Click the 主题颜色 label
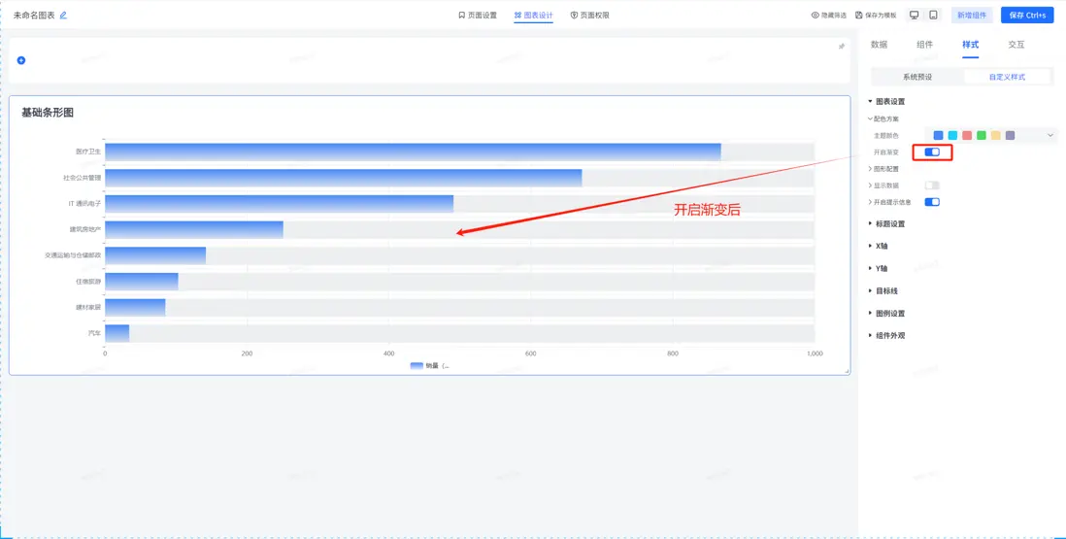The image size is (1066, 539). pyautogui.click(x=885, y=136)
